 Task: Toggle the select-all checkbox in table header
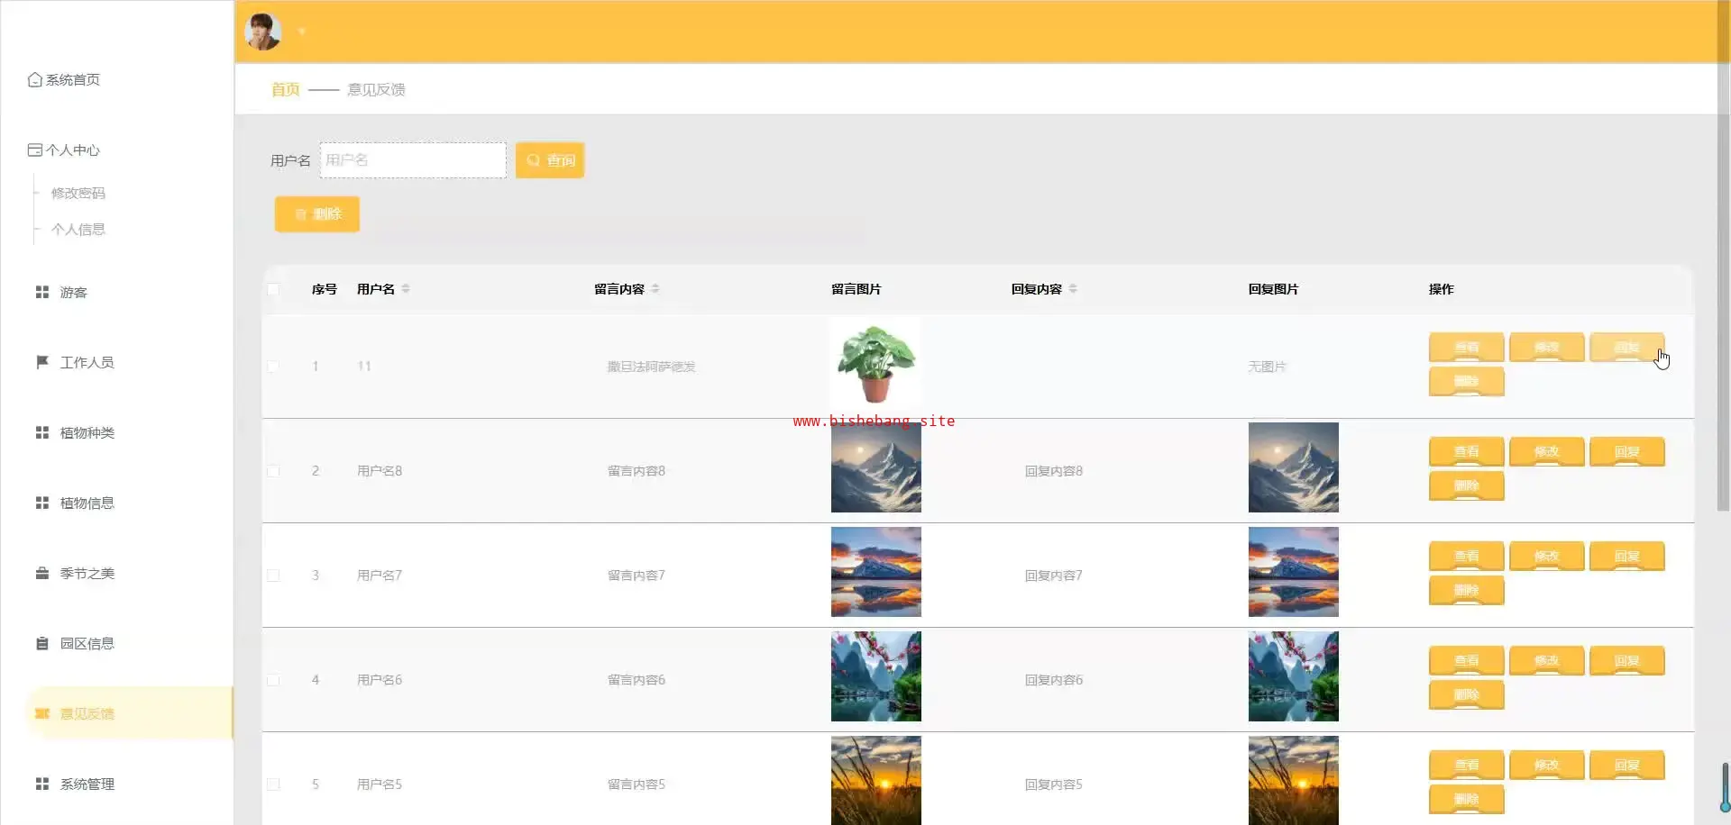273,289
